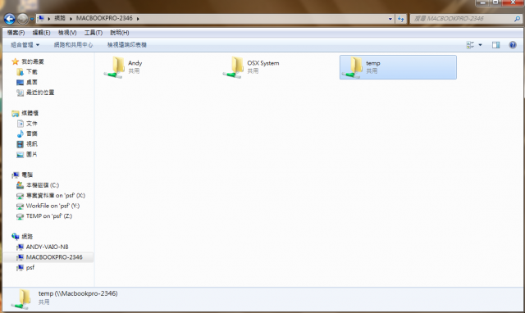Click the Andy folder name label
This screenshot has height=313, width=525.
point(135,63)
